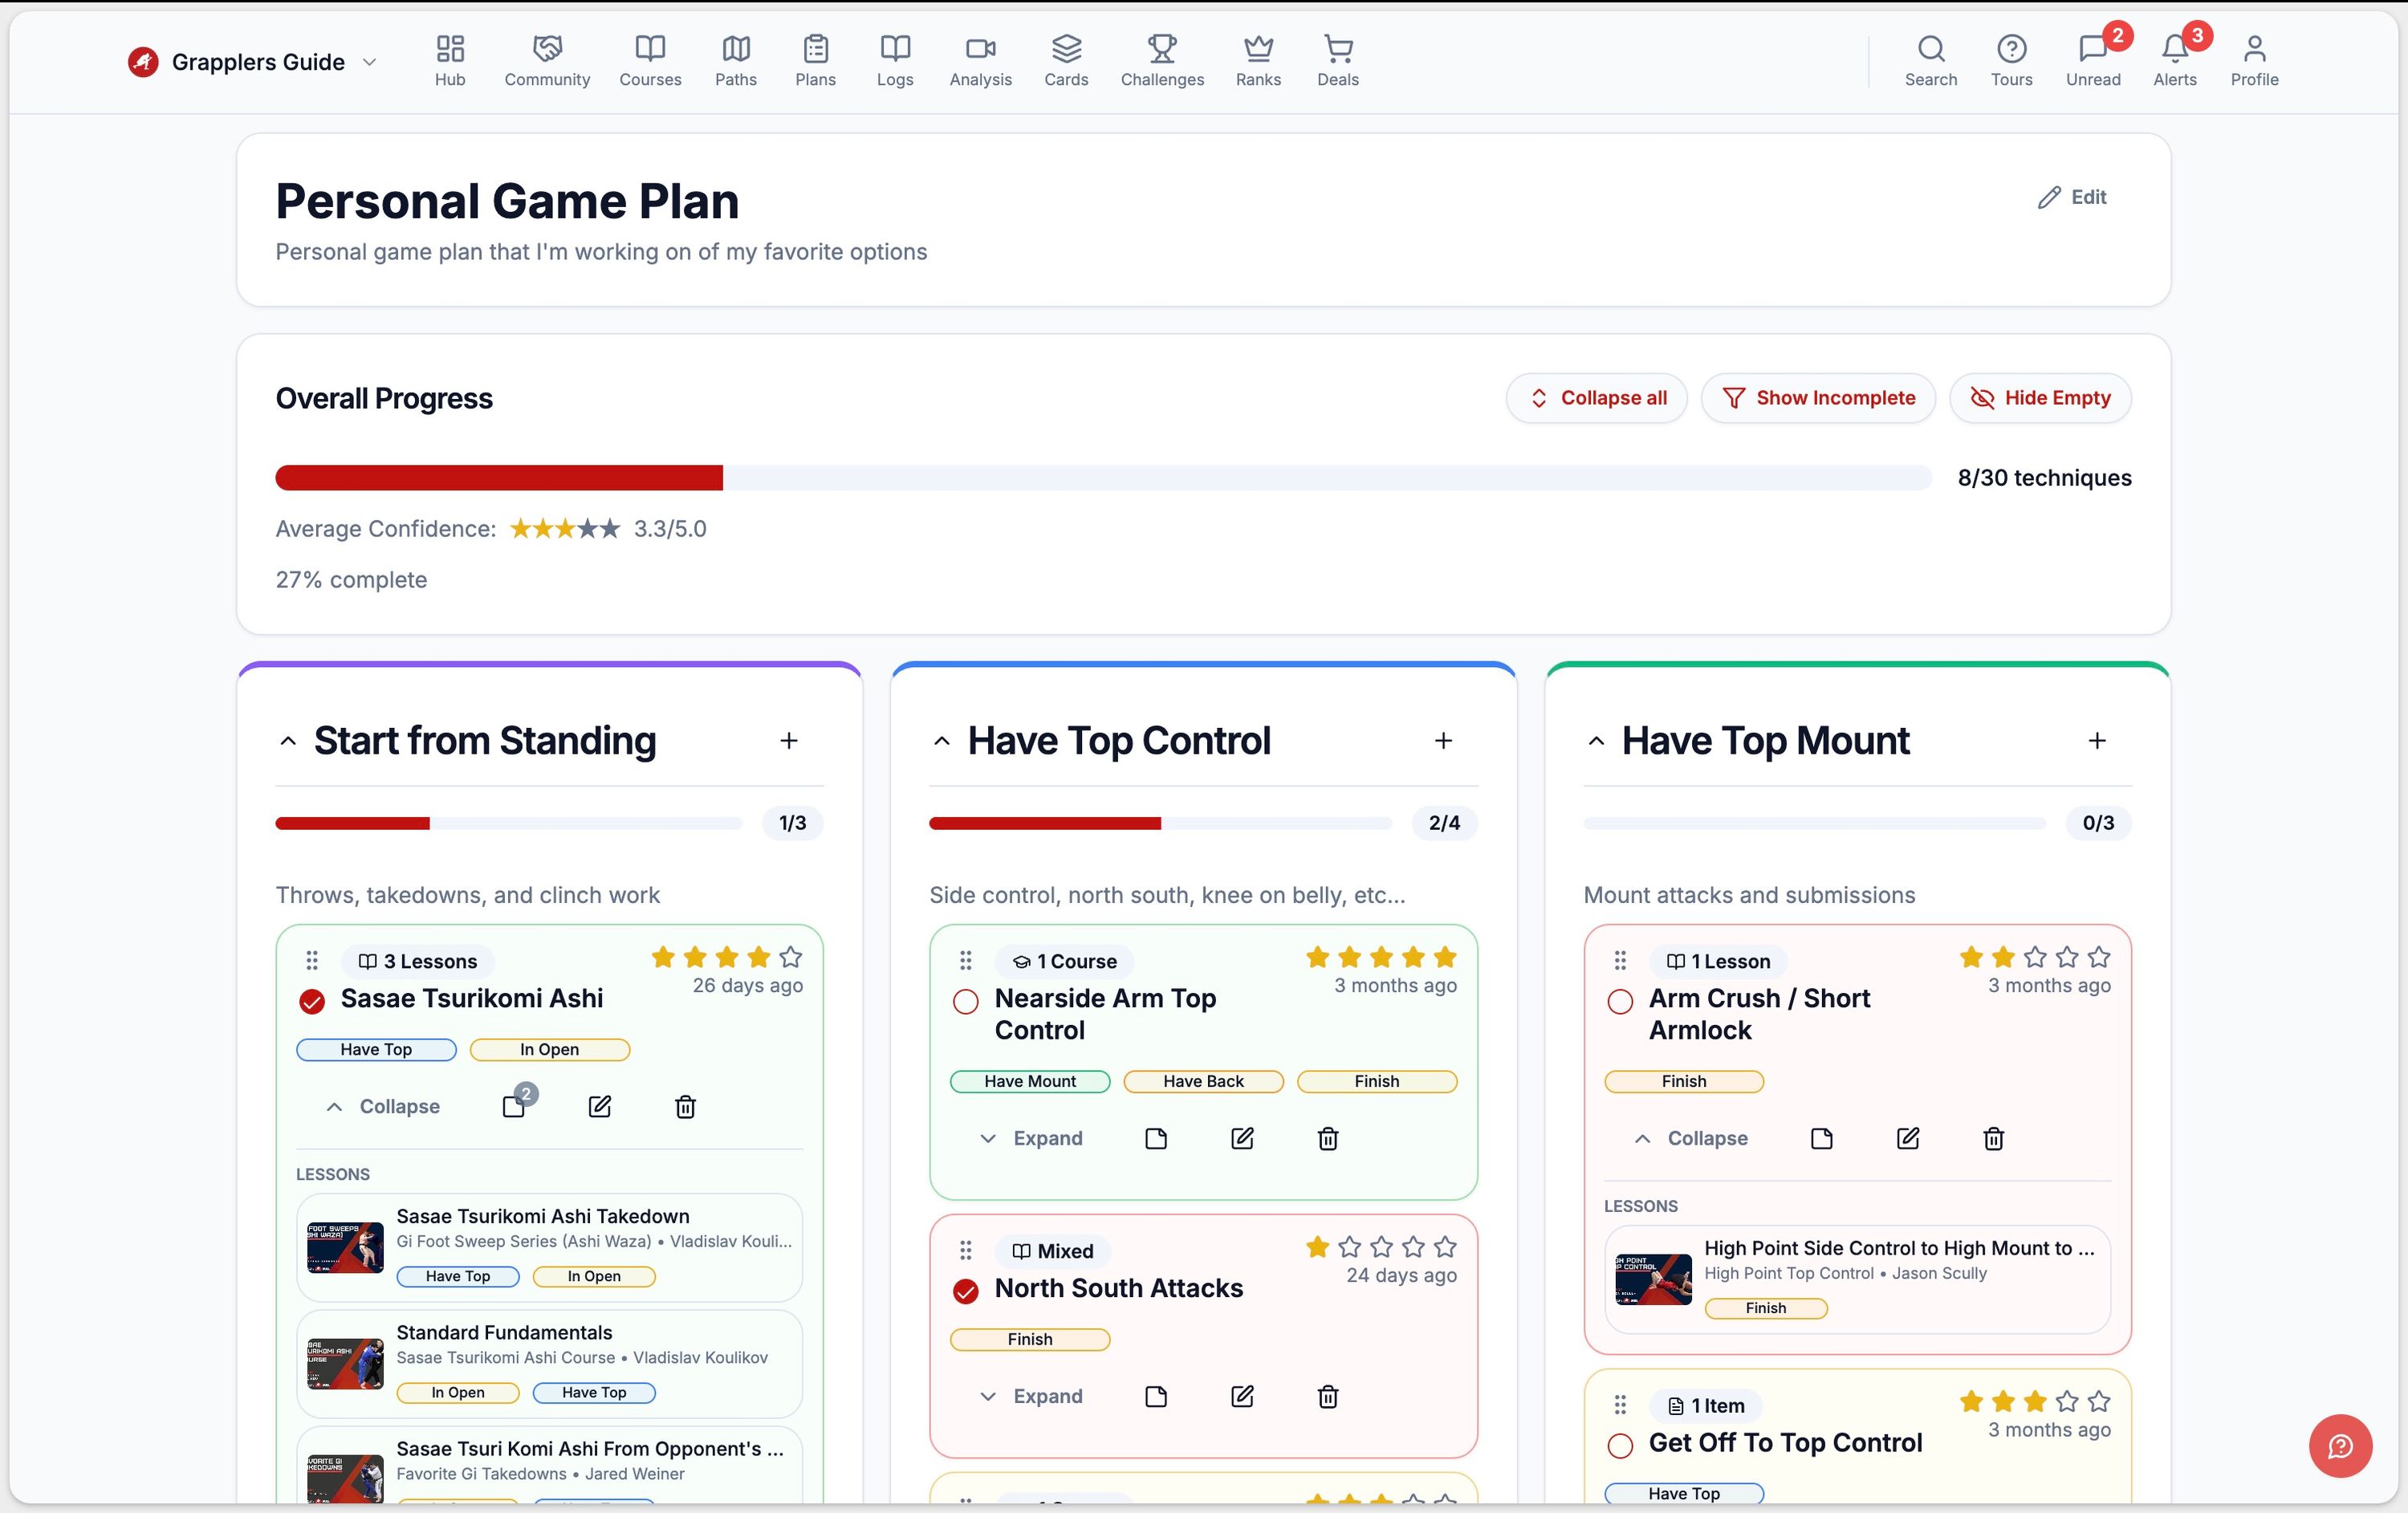Expand the North South Attacks card
This screenshot has height=1513, width=2408.
(x=1031, y=1396)
